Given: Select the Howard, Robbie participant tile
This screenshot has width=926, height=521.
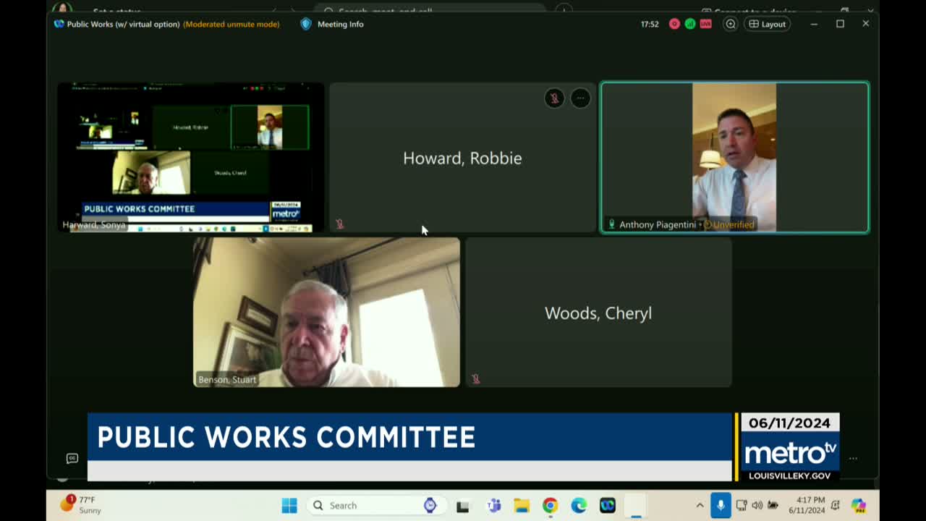Looking at the screenshot, I should click(x=462, y=157).
